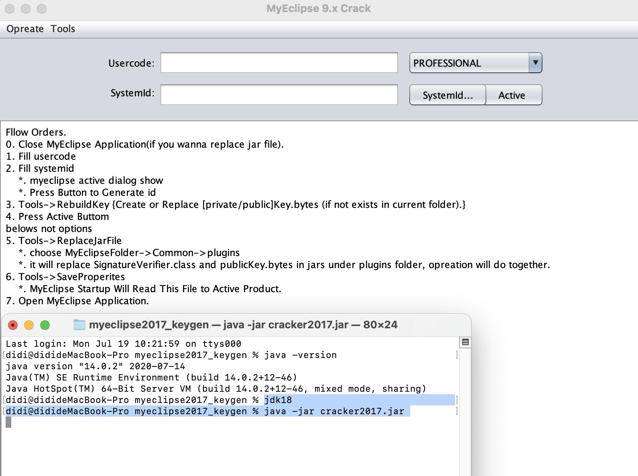Click the Java HotSpot 64-Bit Server VM line
Image resolution: width=638 pixels, height=476 pixels.
click(x=216, y=389)
